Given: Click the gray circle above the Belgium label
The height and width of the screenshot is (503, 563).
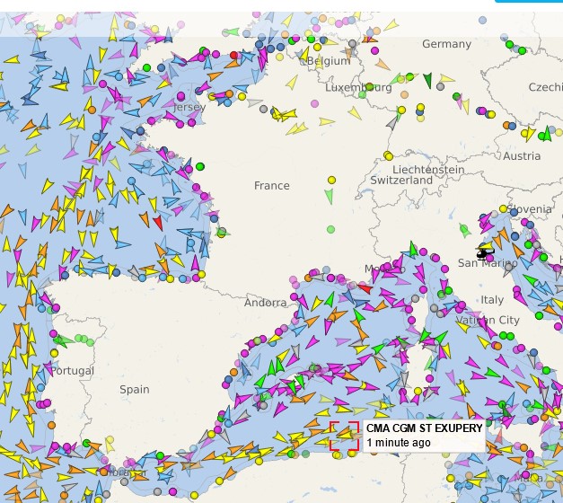Looking at the screenshot, I should tap(352, 43).
